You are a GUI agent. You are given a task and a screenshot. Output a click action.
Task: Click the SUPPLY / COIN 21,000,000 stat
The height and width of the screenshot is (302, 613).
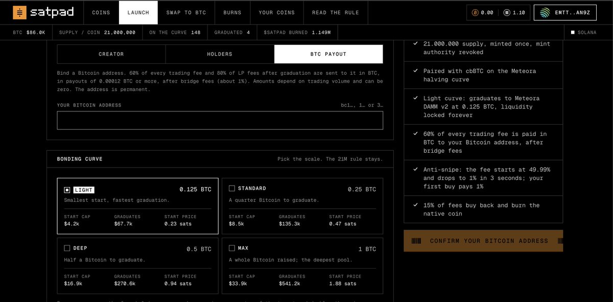(x=97, y=32)
